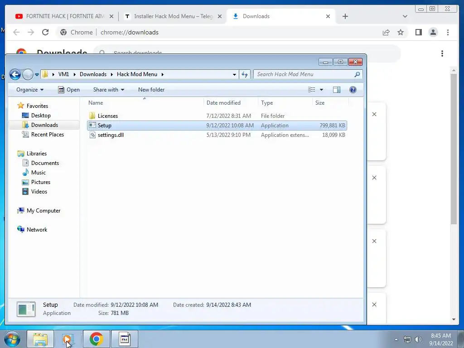
Task: Open the Windows Start menu
Action: coord(12,339)
